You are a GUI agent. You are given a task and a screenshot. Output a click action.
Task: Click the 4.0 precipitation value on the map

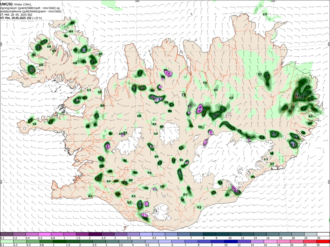pos(274,134)
